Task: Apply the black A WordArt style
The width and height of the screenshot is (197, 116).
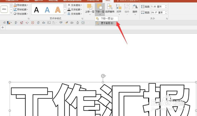Action: pos(36,10)
